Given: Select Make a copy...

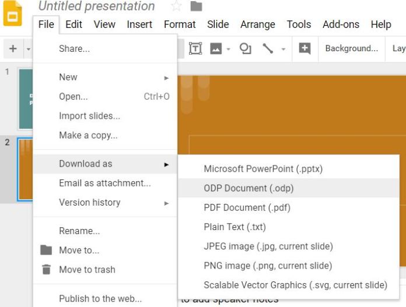Looking at the screenshot, I should pyautogui.click(x=105, y=135).
